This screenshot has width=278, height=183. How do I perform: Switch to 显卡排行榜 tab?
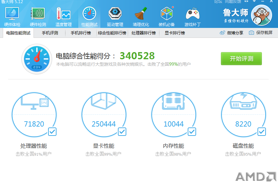[x=175, y=33]
